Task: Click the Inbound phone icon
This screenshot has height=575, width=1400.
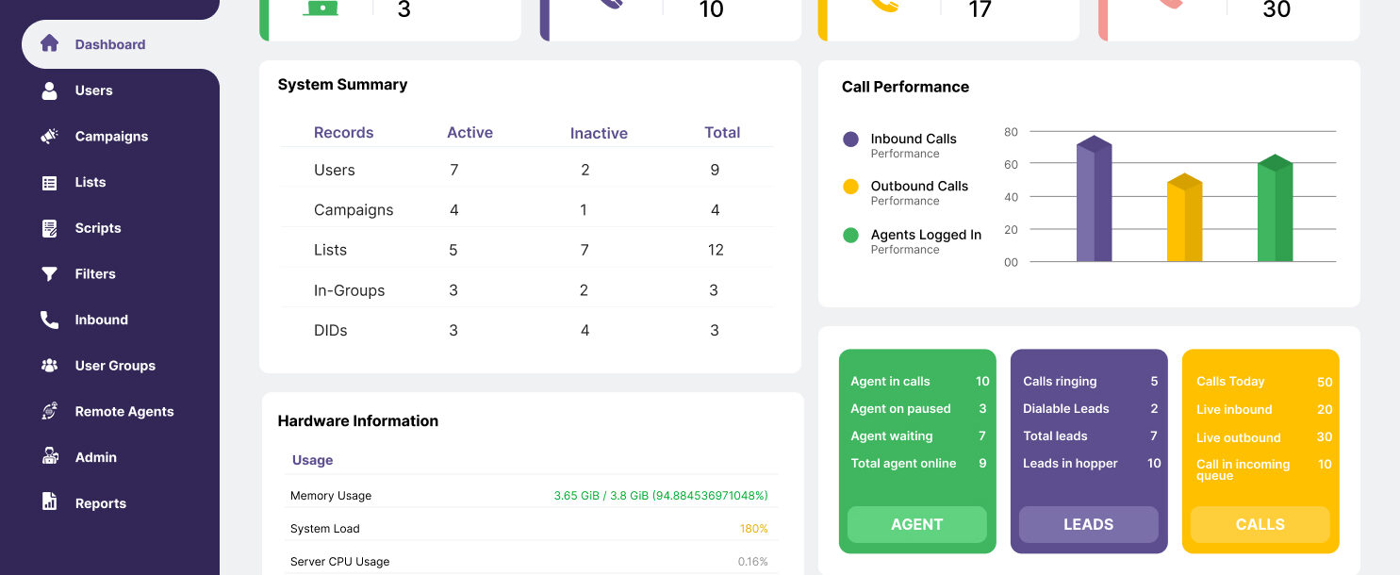Action: point(50,320)
